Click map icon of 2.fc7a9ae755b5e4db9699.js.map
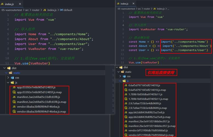This screenshot has height=137, width=213. point(126,108)
